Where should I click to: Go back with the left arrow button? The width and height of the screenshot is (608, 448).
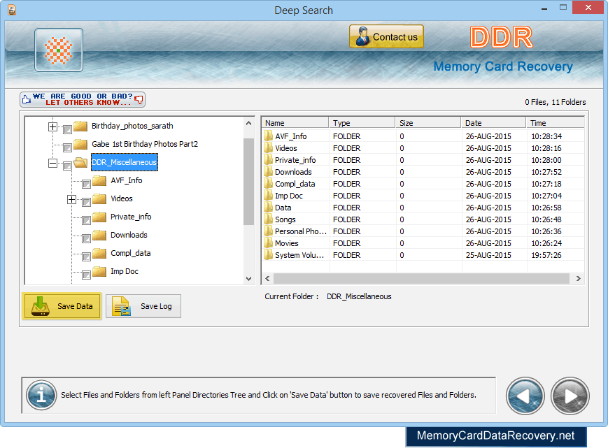pyautogui.click(x=525, y=396)
